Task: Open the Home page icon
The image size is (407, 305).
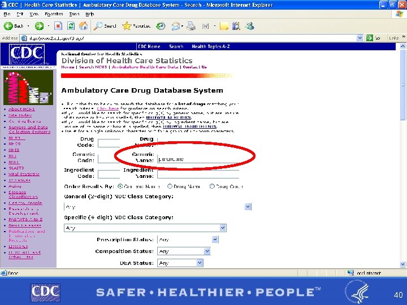Action: 83,26
